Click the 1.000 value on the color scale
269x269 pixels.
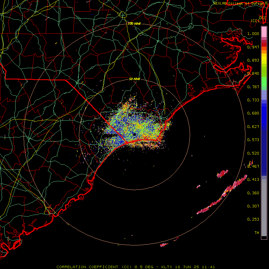(253, 33)
